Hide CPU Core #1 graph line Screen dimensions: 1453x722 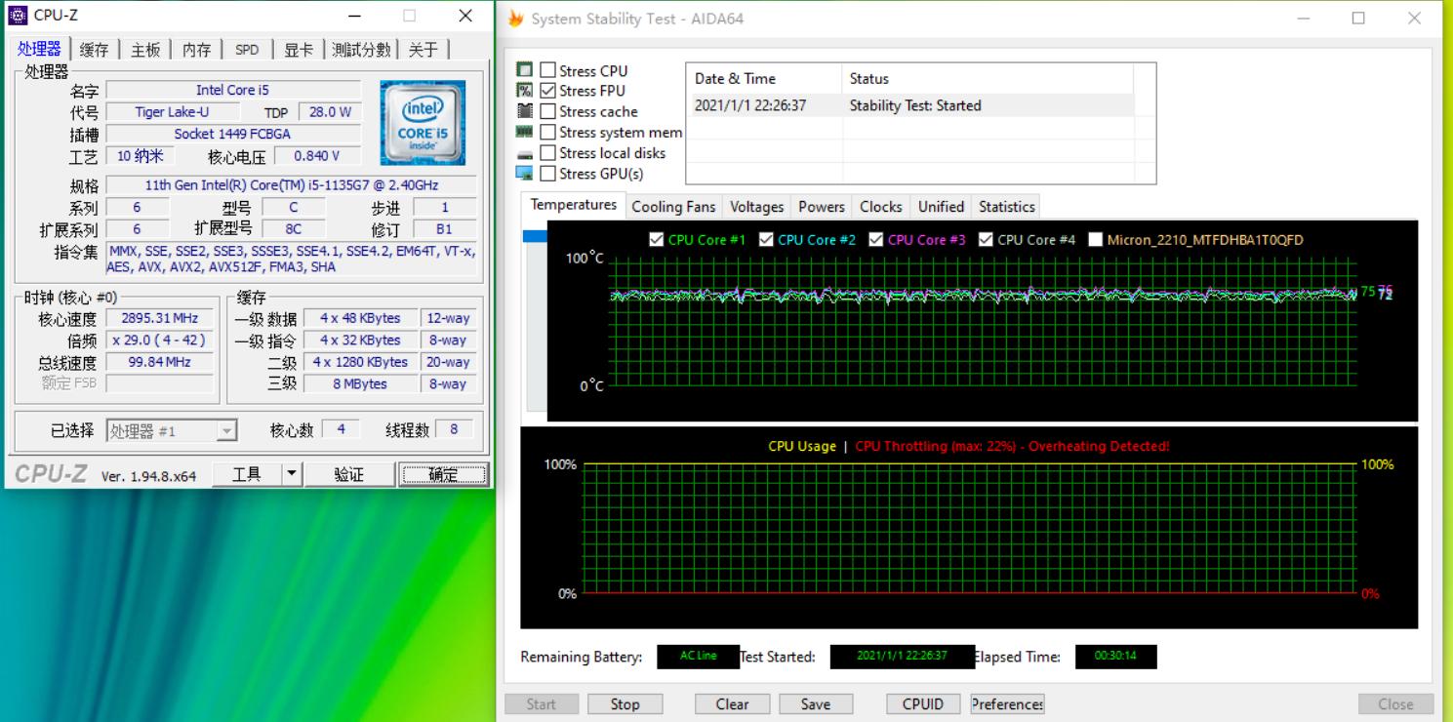(x=657, y=240)
